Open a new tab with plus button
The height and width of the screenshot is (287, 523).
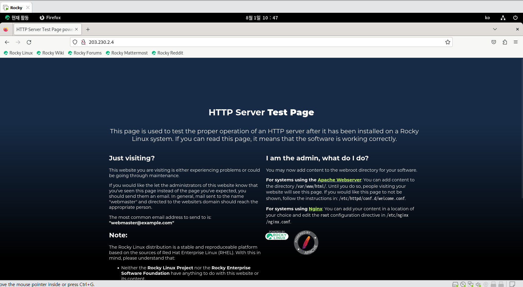(88, 30)
